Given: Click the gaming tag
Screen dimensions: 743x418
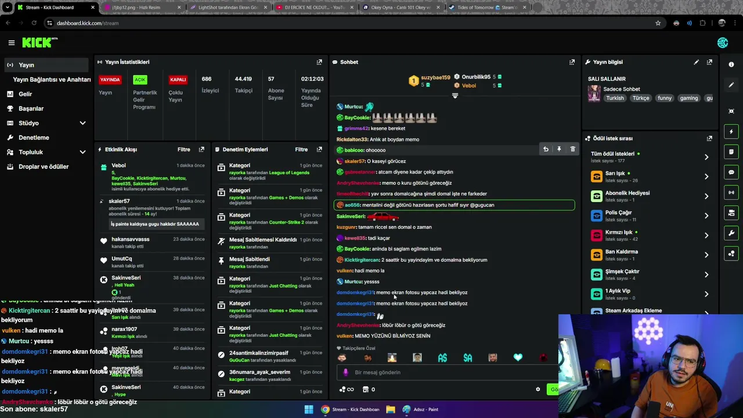Looking at the screenshot, I should pos(688,98).
